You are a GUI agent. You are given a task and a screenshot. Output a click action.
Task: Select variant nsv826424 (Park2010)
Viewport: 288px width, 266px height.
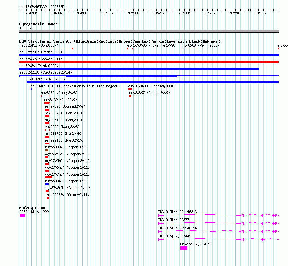pyautogui.click(x=64, y=113)
